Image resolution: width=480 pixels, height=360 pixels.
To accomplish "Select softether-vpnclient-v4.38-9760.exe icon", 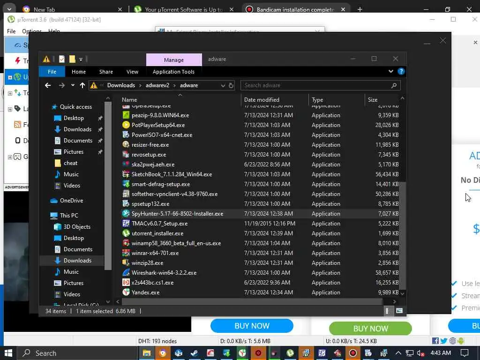I will pos(126,194).
